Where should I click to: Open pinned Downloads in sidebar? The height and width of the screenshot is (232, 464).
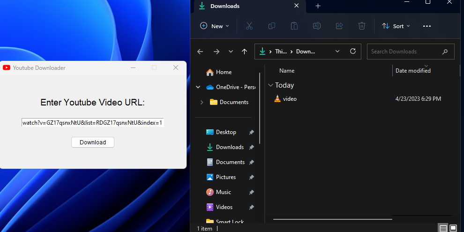coord(225,147)
